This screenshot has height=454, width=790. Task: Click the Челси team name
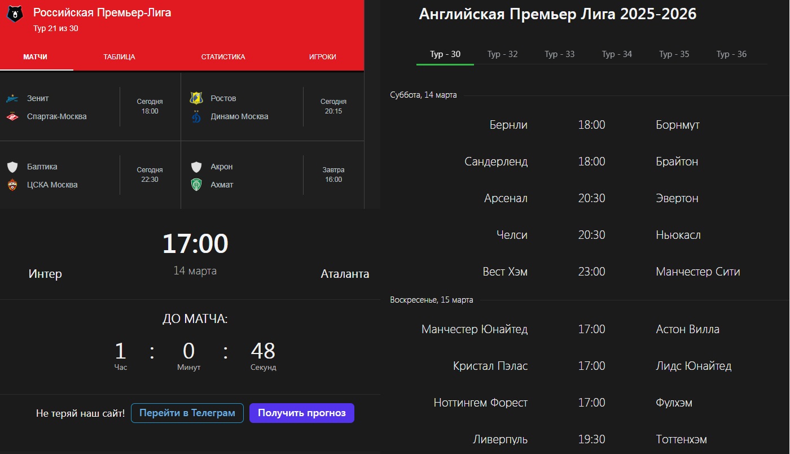coord(512,235)
